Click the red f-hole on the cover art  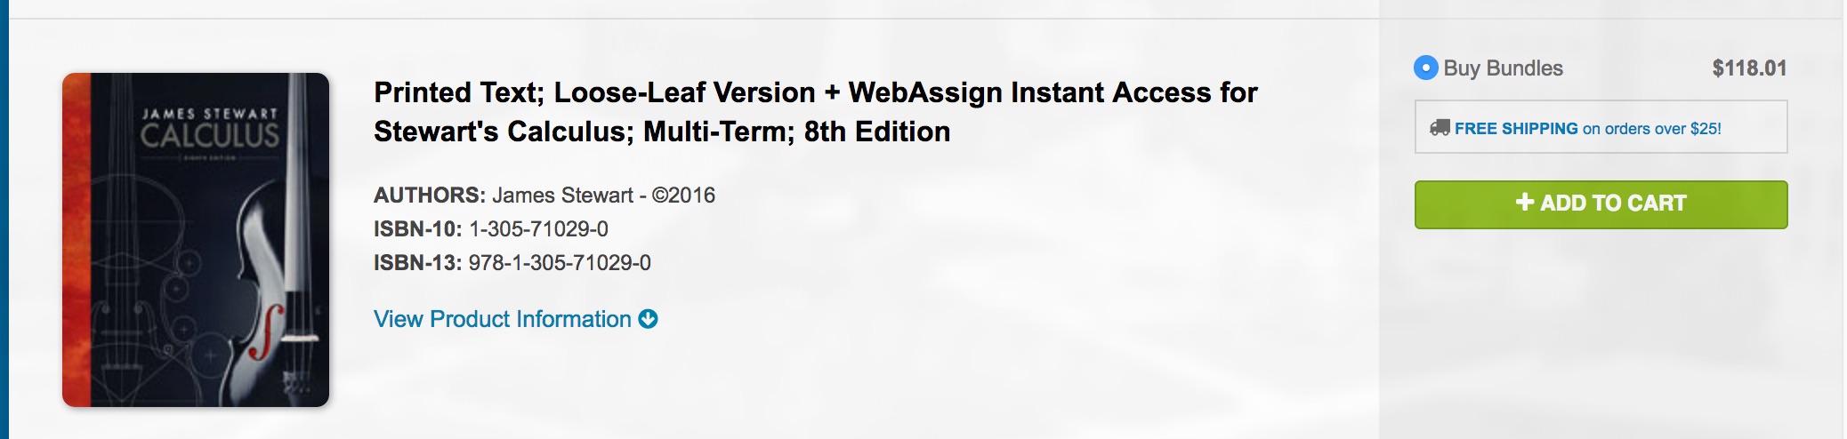265,331
